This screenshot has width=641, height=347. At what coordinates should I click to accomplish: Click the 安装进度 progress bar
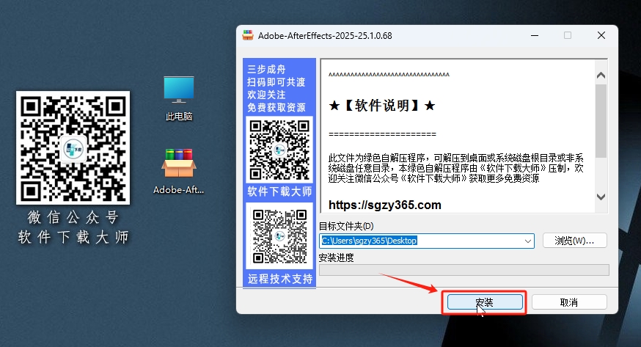click(x=464, y=270)
